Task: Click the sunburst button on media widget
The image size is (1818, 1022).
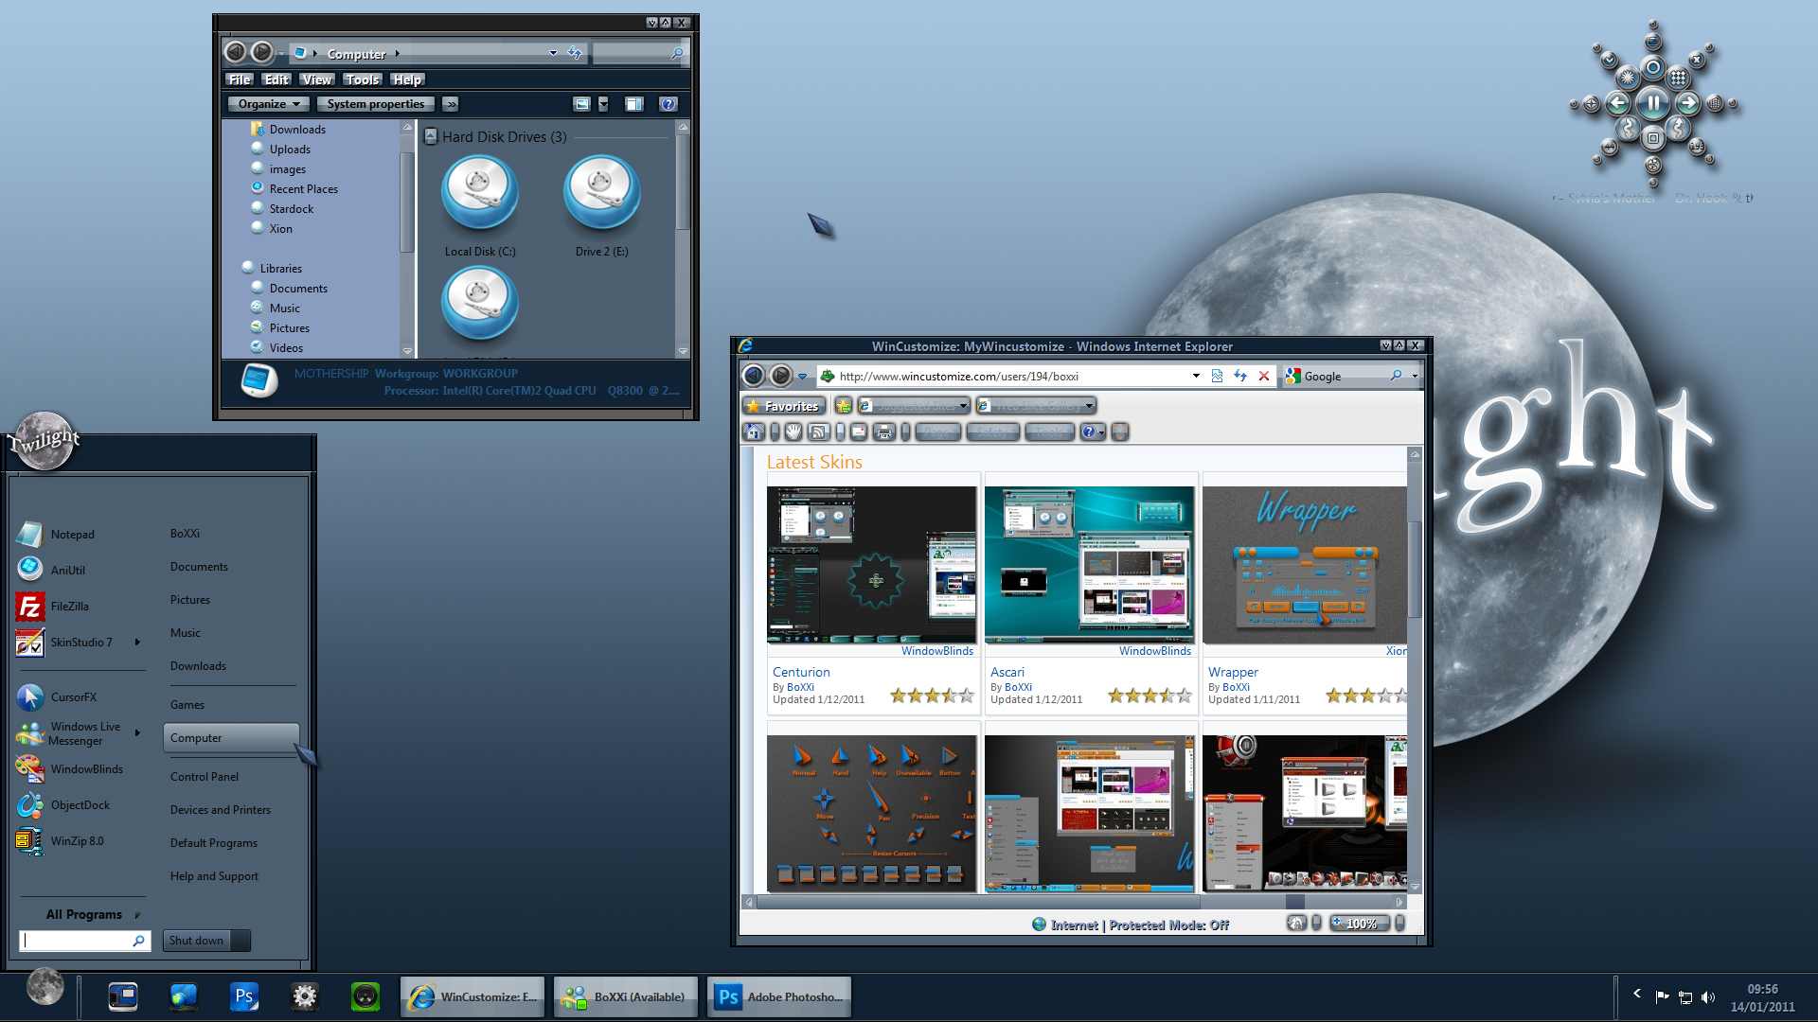Action: pyautogui.click(x=1628, y=78)
